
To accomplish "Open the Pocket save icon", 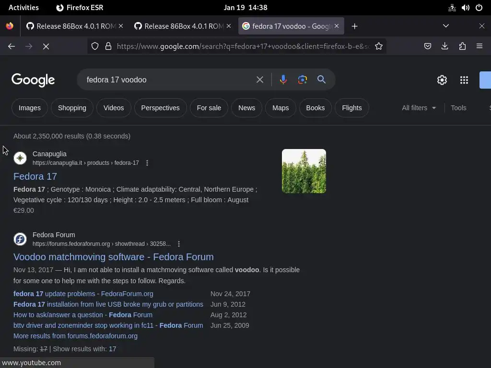I will [x=427, y=46].
